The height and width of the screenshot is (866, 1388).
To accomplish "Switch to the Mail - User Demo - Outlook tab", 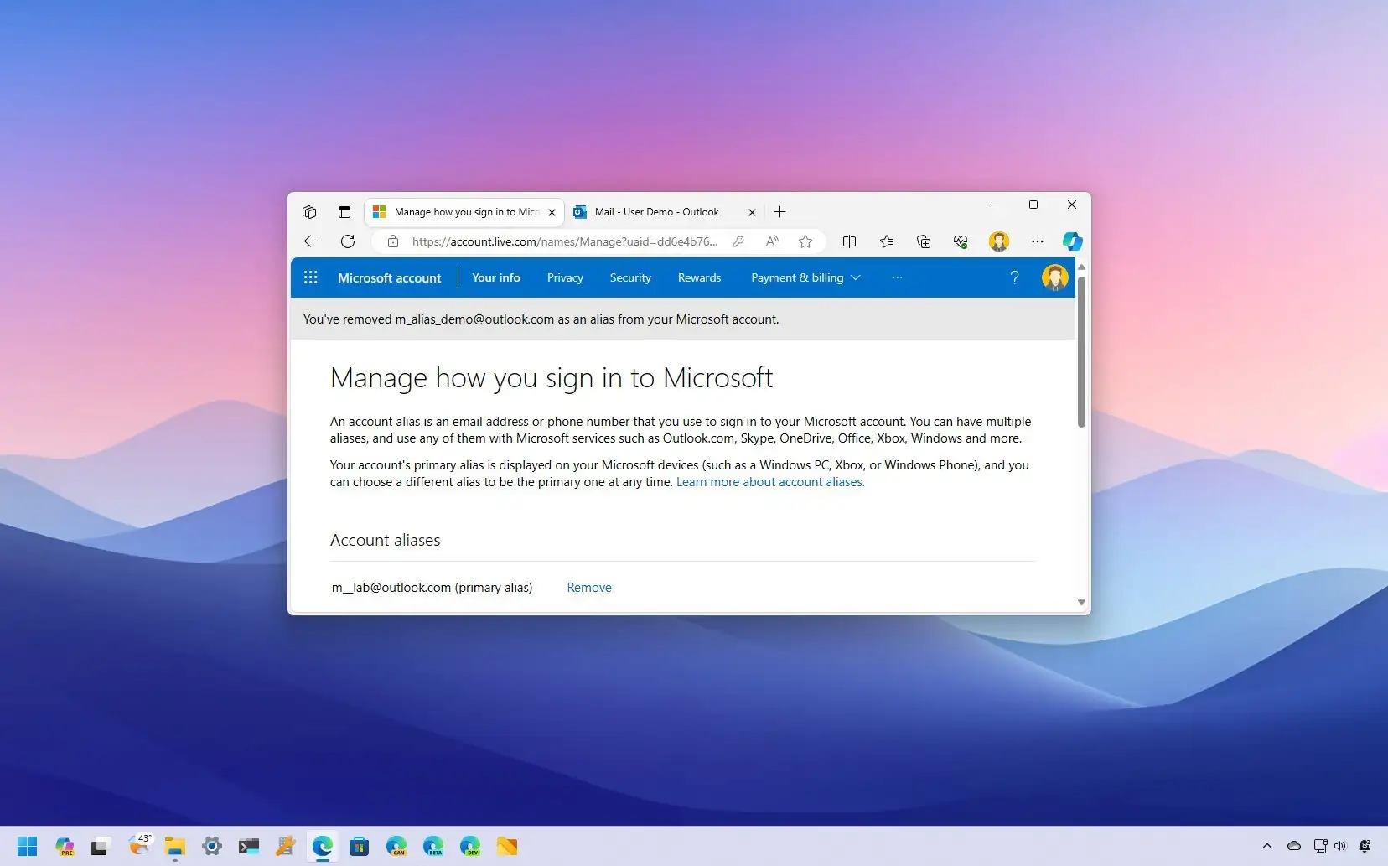I will pos(657,212).
